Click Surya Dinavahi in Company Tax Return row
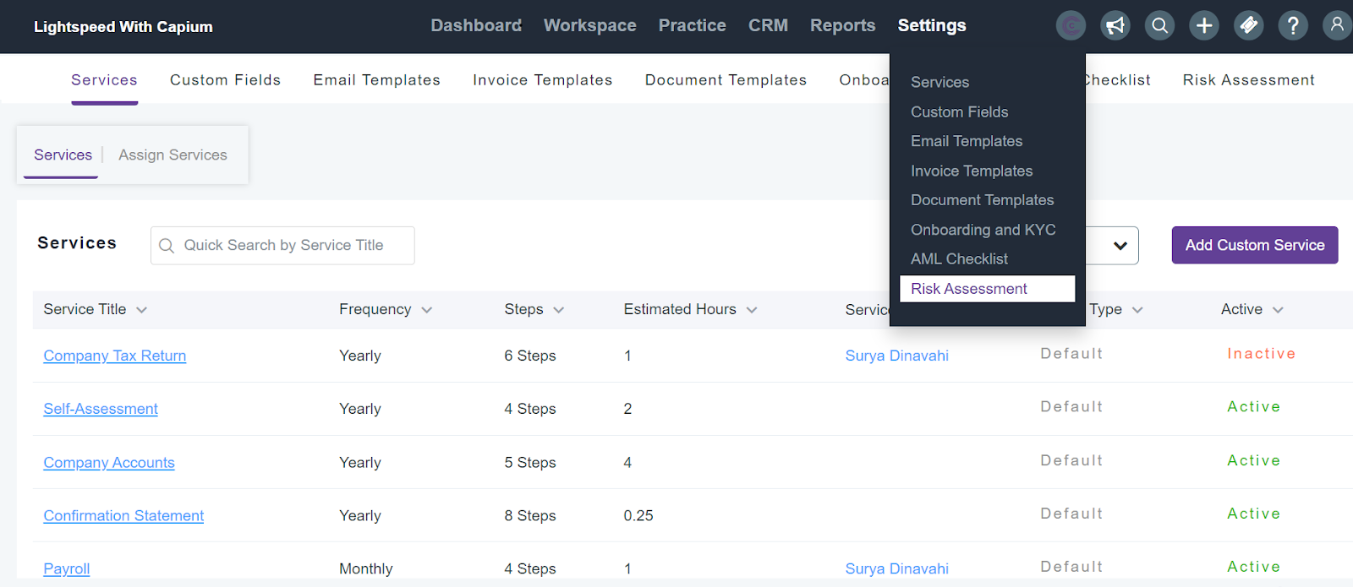This screenshot has height=587, width=1353. point(896,356)
